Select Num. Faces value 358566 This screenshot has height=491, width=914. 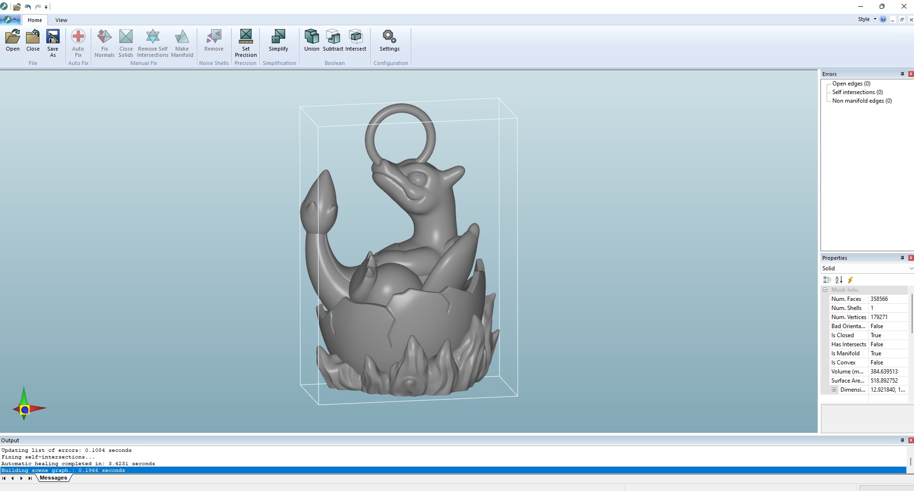point(888,299)
